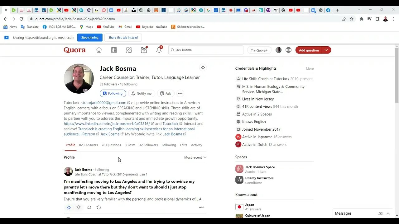
Task: Toggle Notify me for Jack Bosma
Action: [x=142, y=93]
